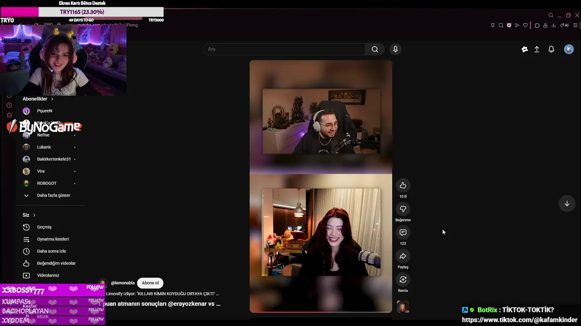Click the Limonify izliyor caption
The height and width of the screenshot is (326, 581).
click(162, 294)
